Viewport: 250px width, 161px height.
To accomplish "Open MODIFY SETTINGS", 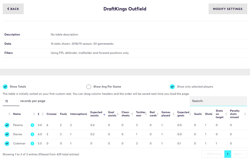I will pyautogui.click(x=228, y=9).
